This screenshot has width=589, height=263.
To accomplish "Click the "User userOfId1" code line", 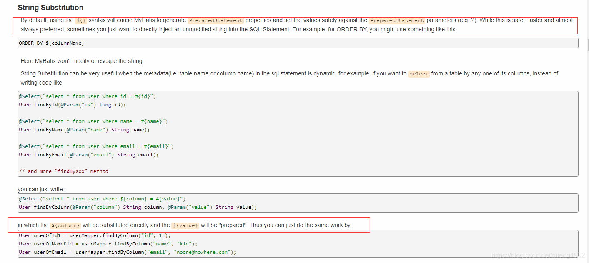I will point(95,235).
